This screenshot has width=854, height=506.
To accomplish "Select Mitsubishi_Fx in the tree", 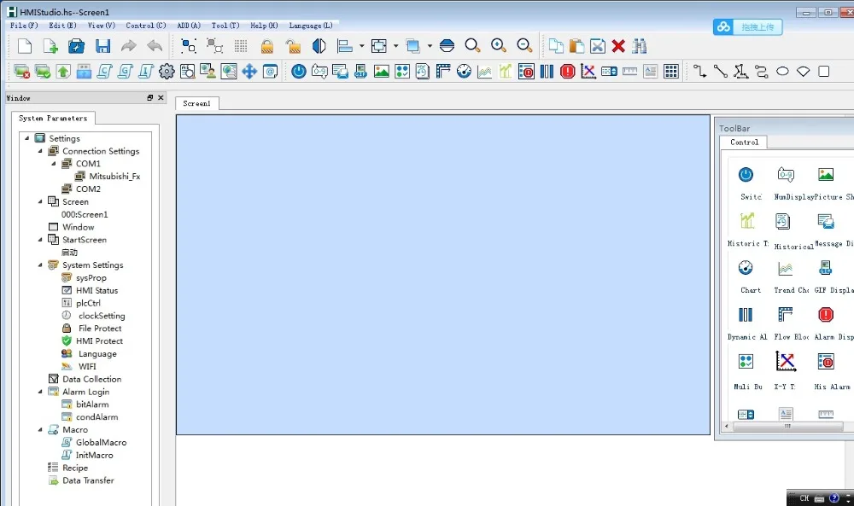I will [x=114, y=177].
